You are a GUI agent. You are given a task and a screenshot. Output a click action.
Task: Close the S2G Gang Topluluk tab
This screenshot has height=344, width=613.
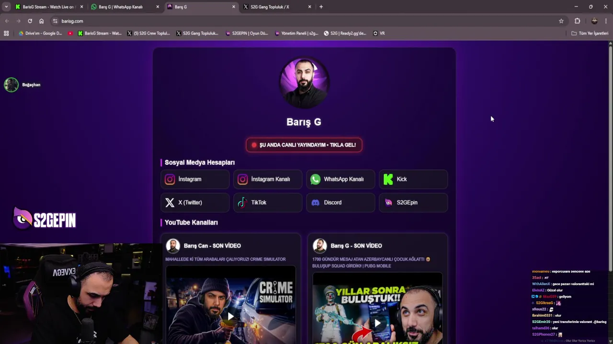309,7
